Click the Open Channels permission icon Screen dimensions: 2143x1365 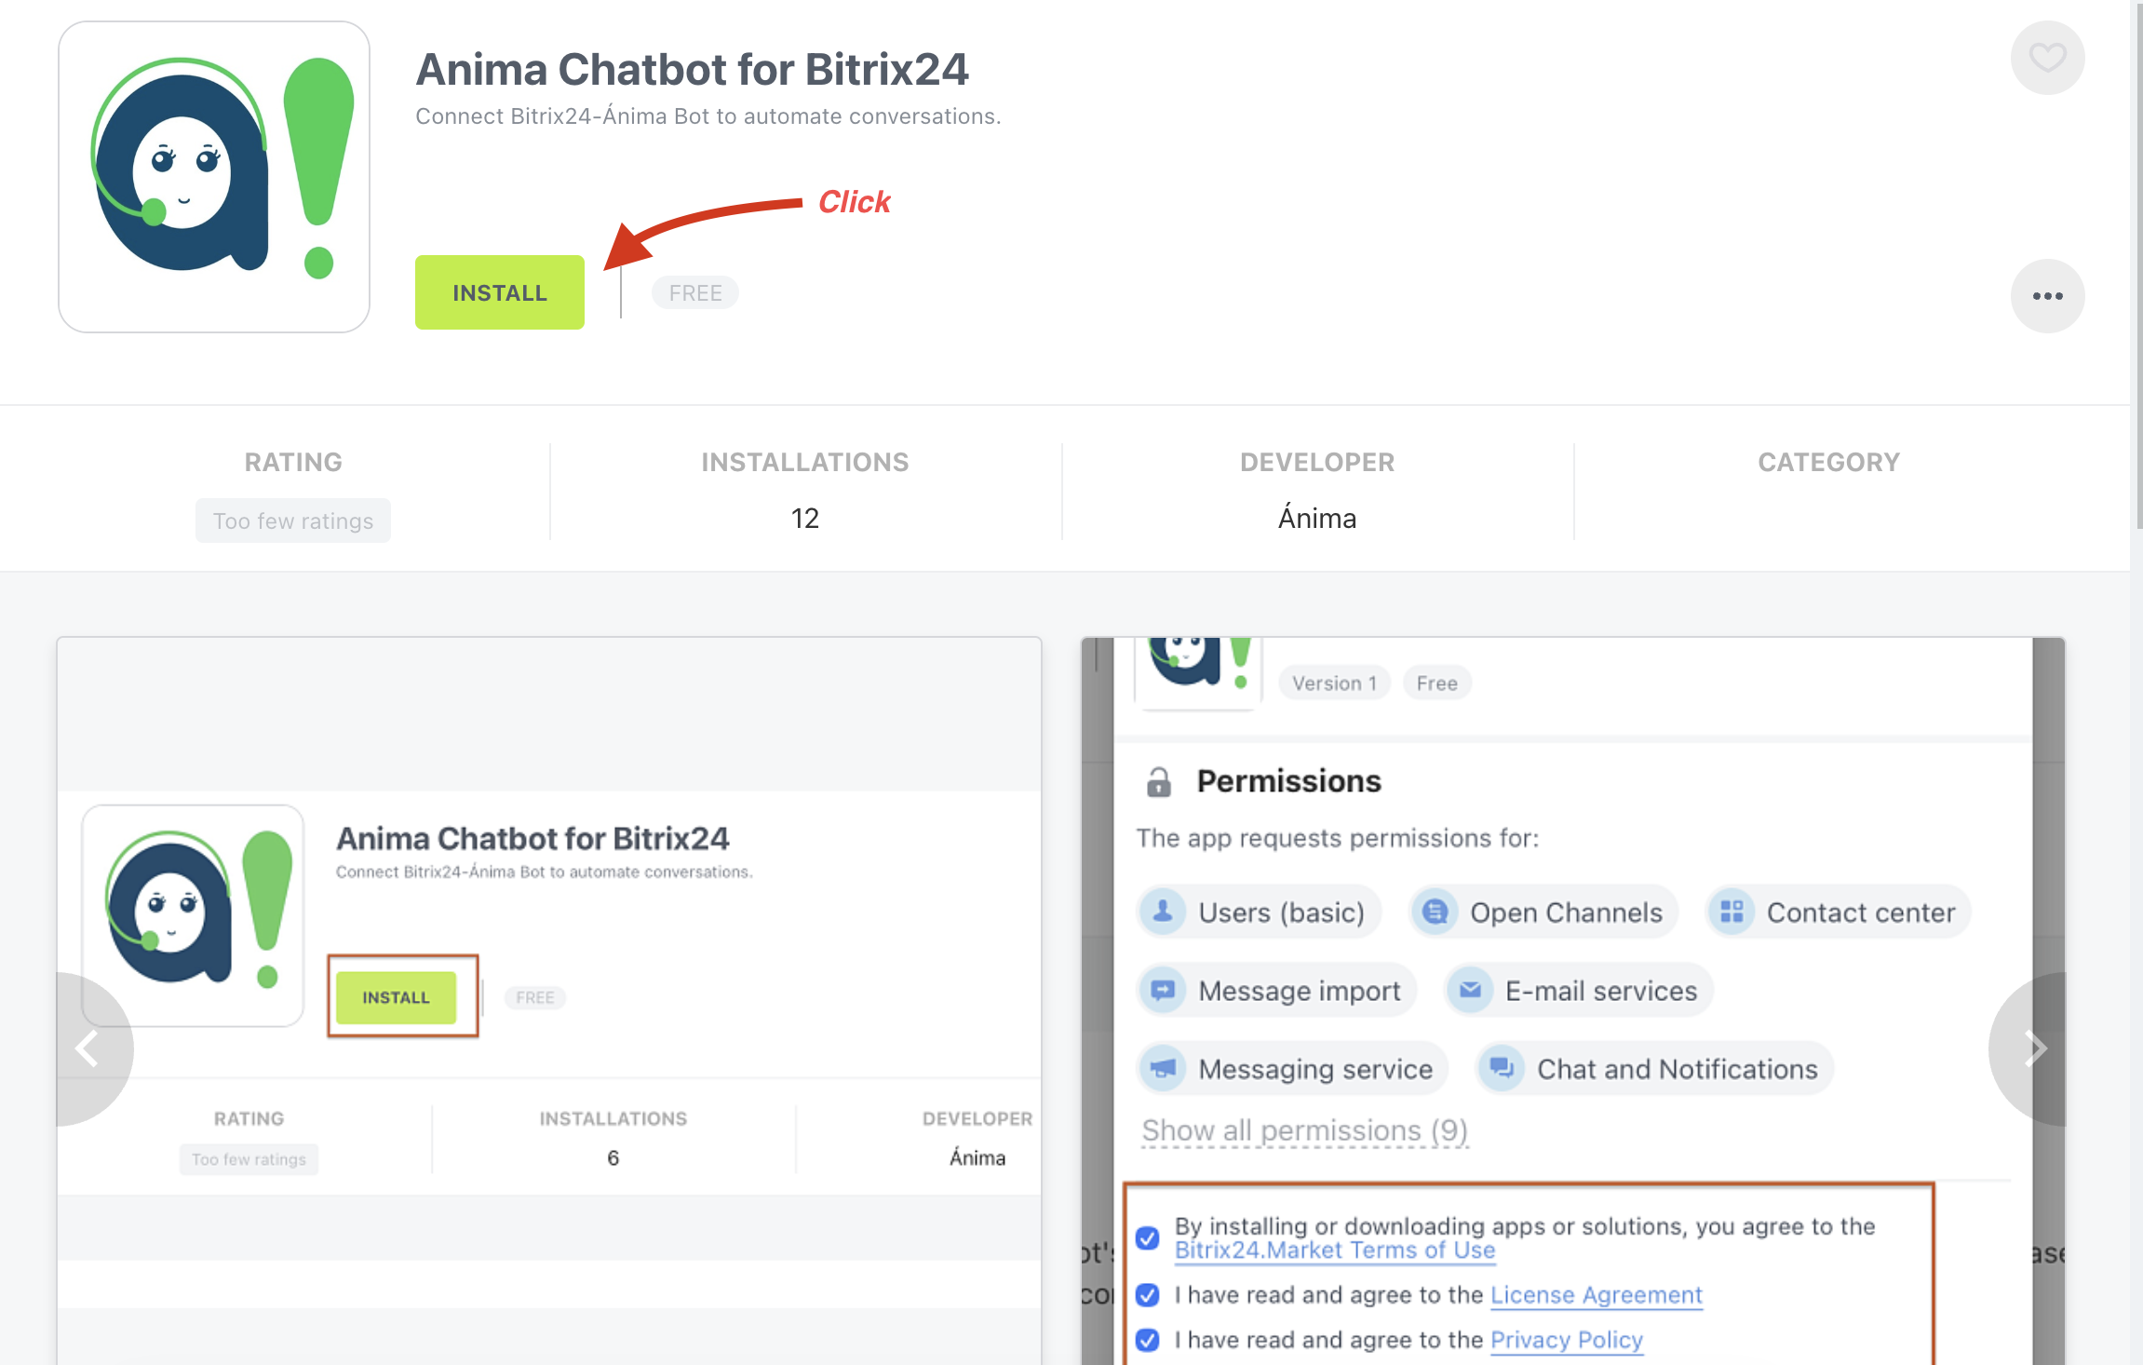click(1435, 912)
